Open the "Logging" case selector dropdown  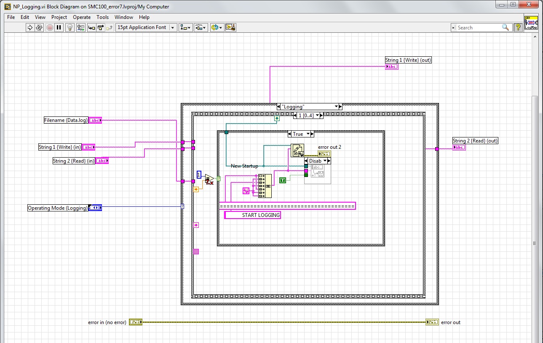[336, 107]
